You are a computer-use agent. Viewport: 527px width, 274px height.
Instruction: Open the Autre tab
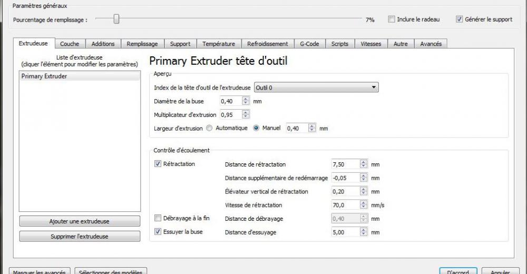click(401, 44)
